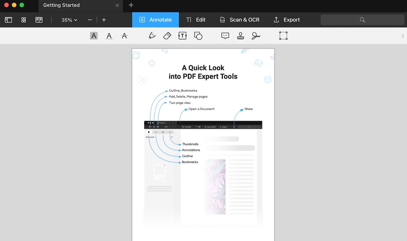Screen dimensions: 407x241
Task: Click the right panel handle
Action: (x=403, y=36)
